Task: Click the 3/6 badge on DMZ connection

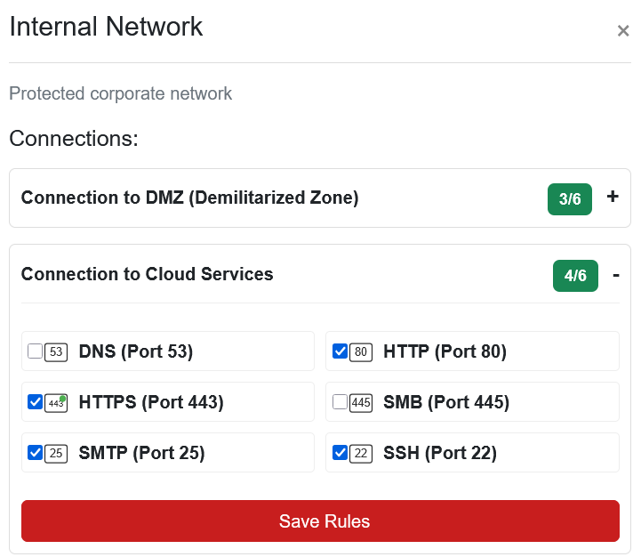Action: tap(569, 199)
